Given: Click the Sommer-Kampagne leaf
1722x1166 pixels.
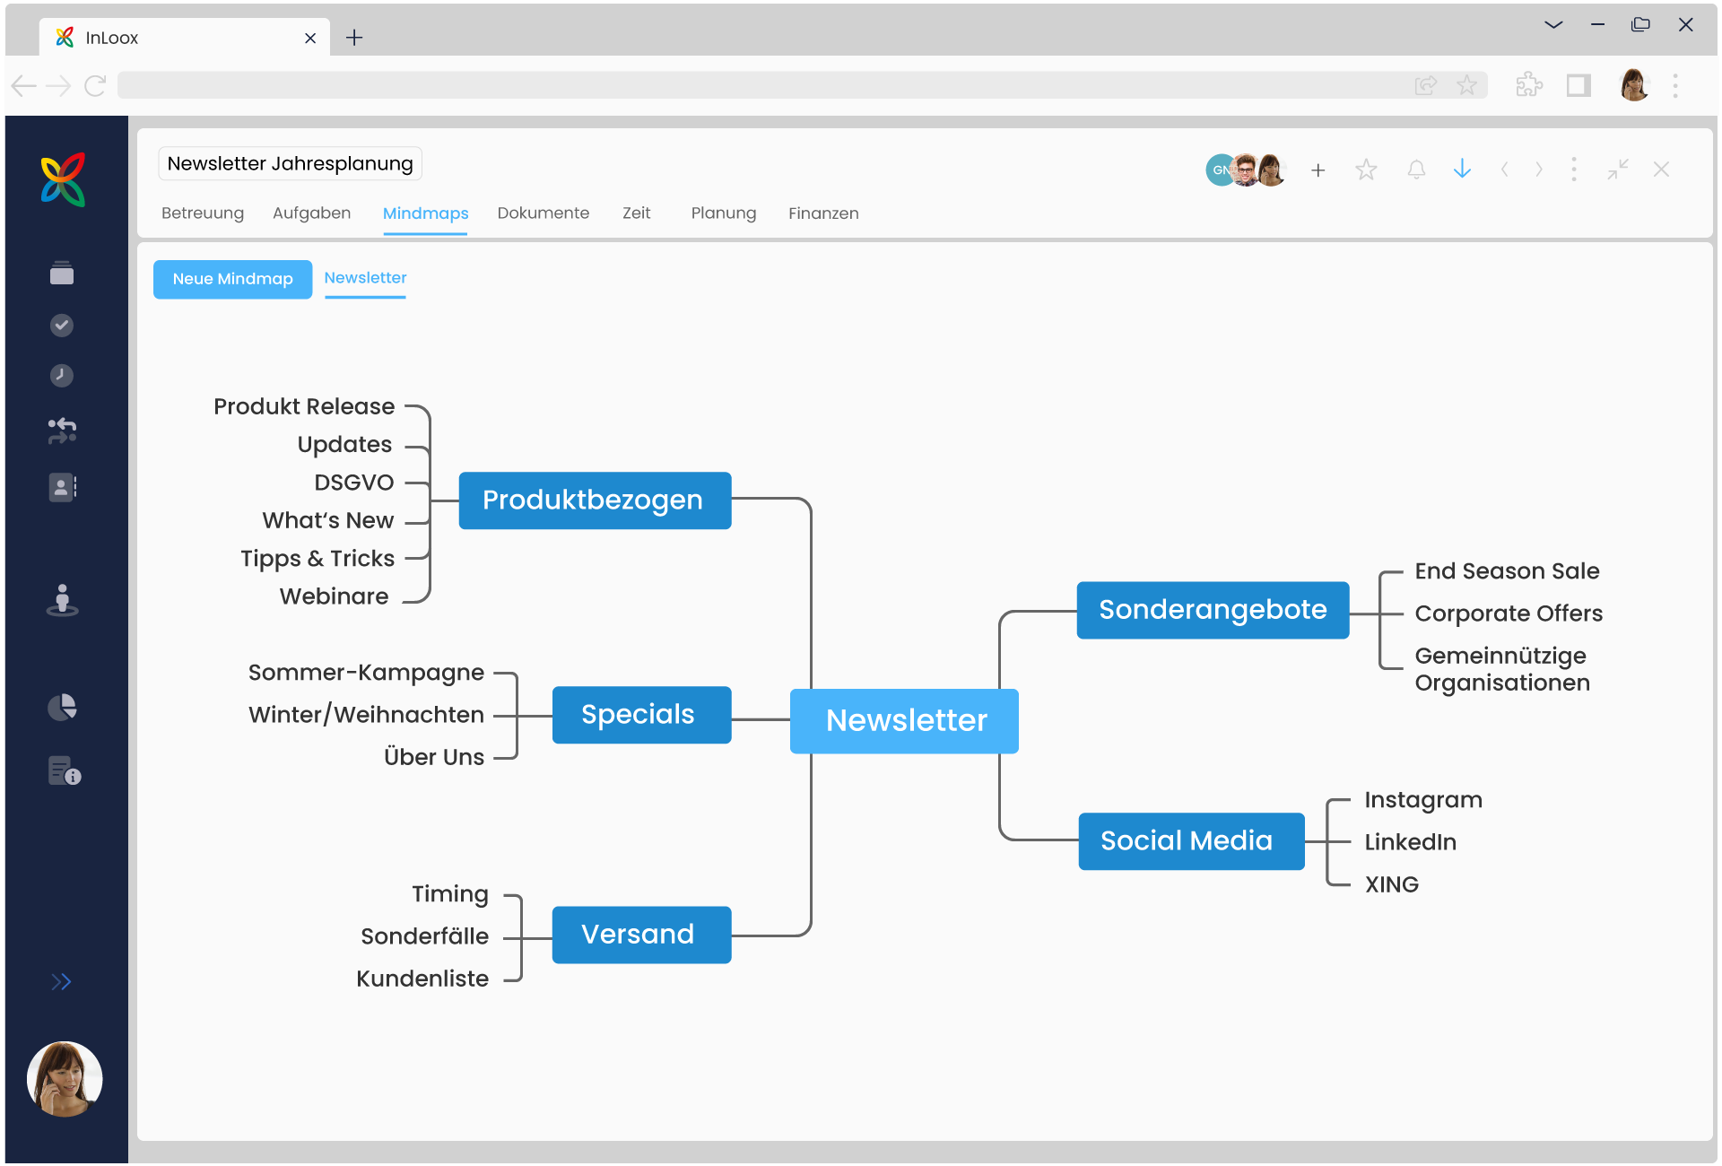Looking at the screenshot, I should (366, 673).
